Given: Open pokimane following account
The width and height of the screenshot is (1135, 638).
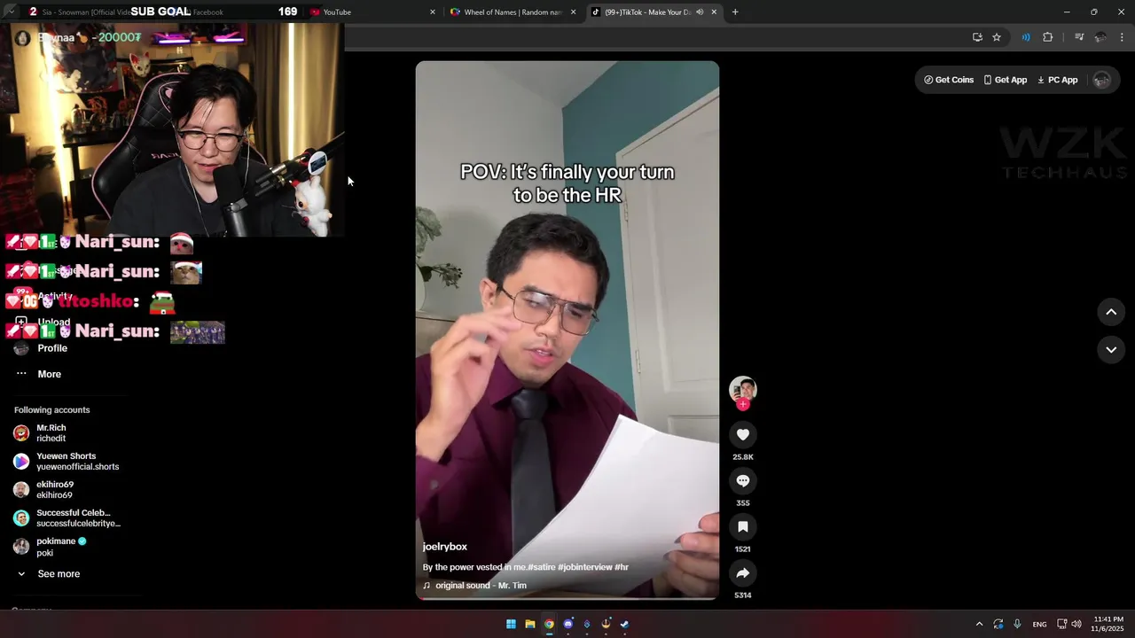Looking at the screenshot, I should coord(51,547).
